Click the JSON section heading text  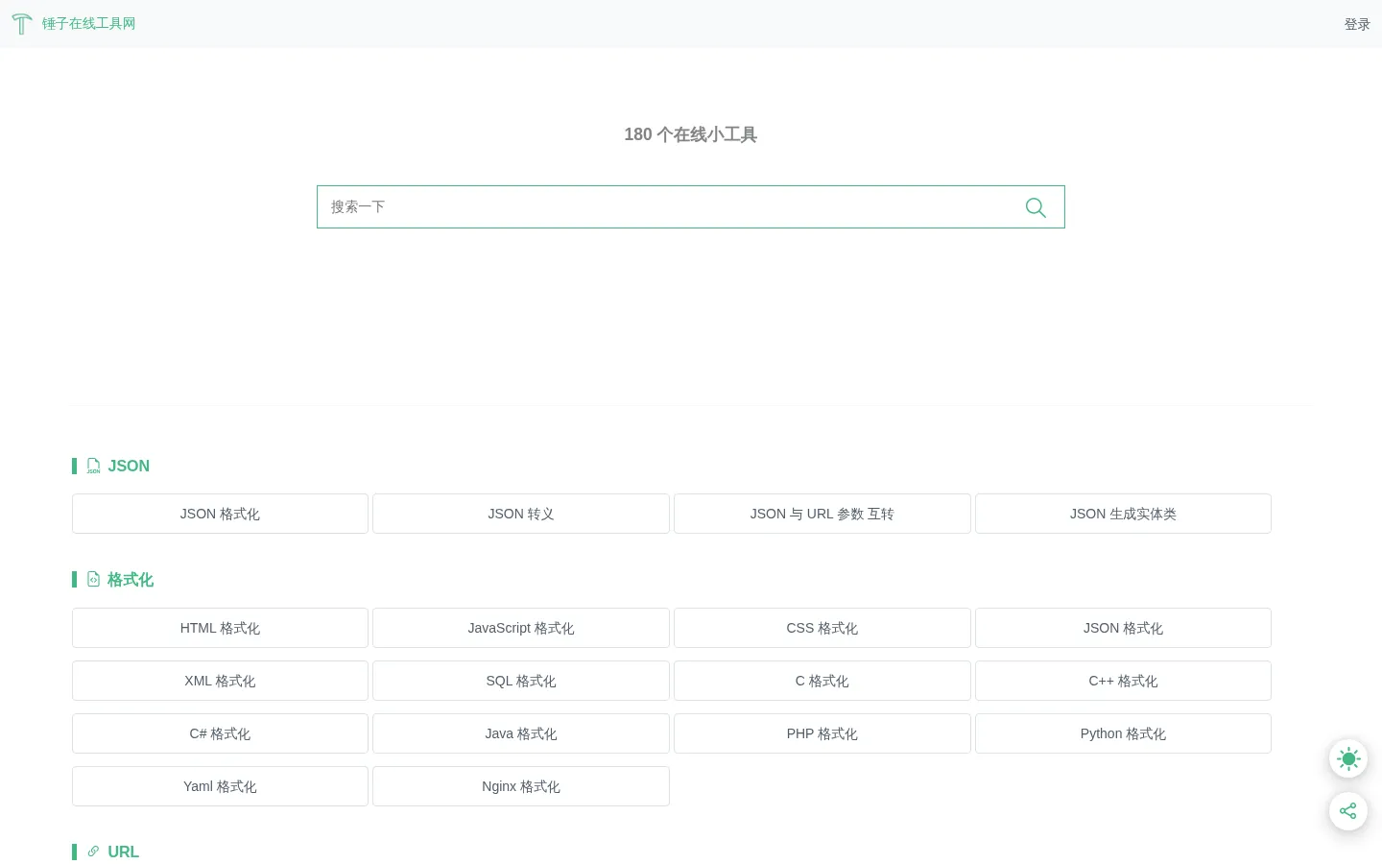[129, 466]
